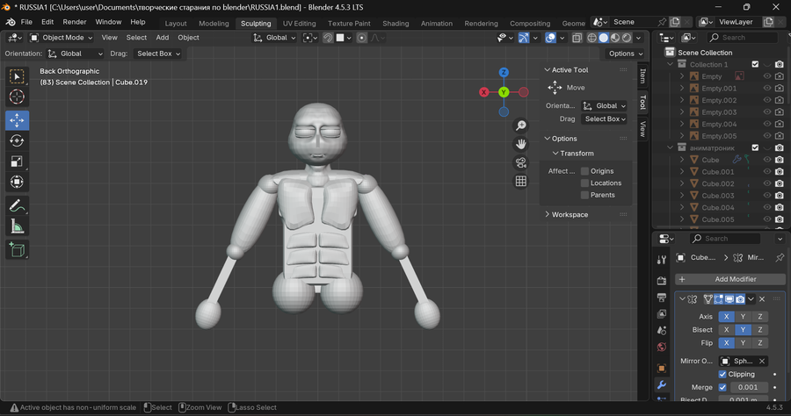The height and width of the screenshot is (416, 791).
Task: Switch to the Shading workspace tab
Action: click(x=395, y=24)
